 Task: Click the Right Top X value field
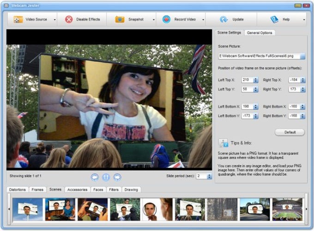(x=295, y=80)
